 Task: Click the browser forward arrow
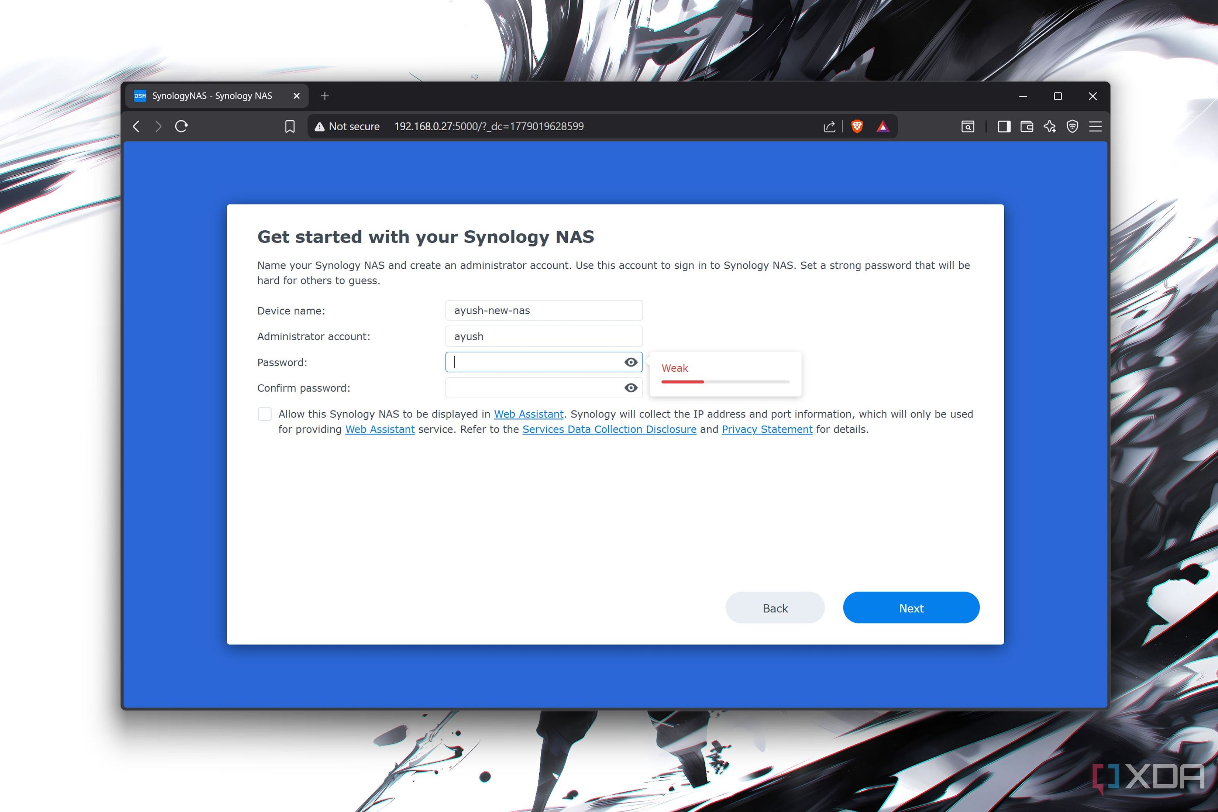coord(158,126)
